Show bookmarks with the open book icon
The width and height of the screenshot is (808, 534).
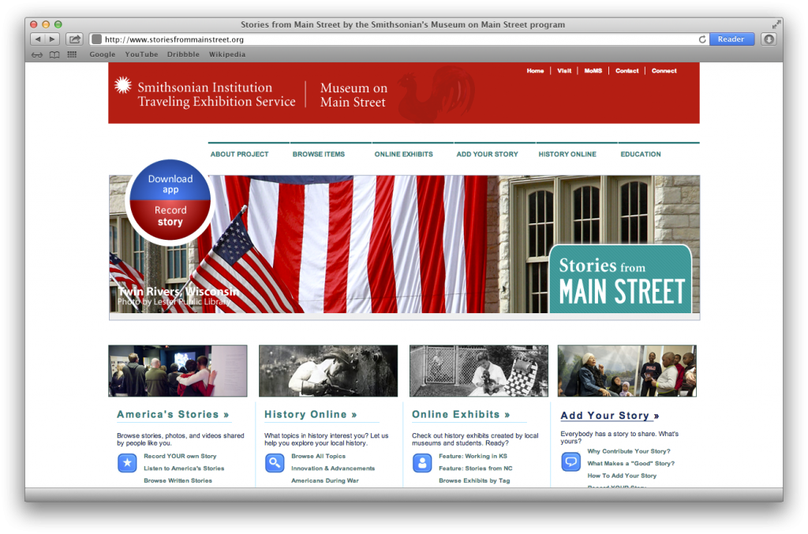(54, 54)
